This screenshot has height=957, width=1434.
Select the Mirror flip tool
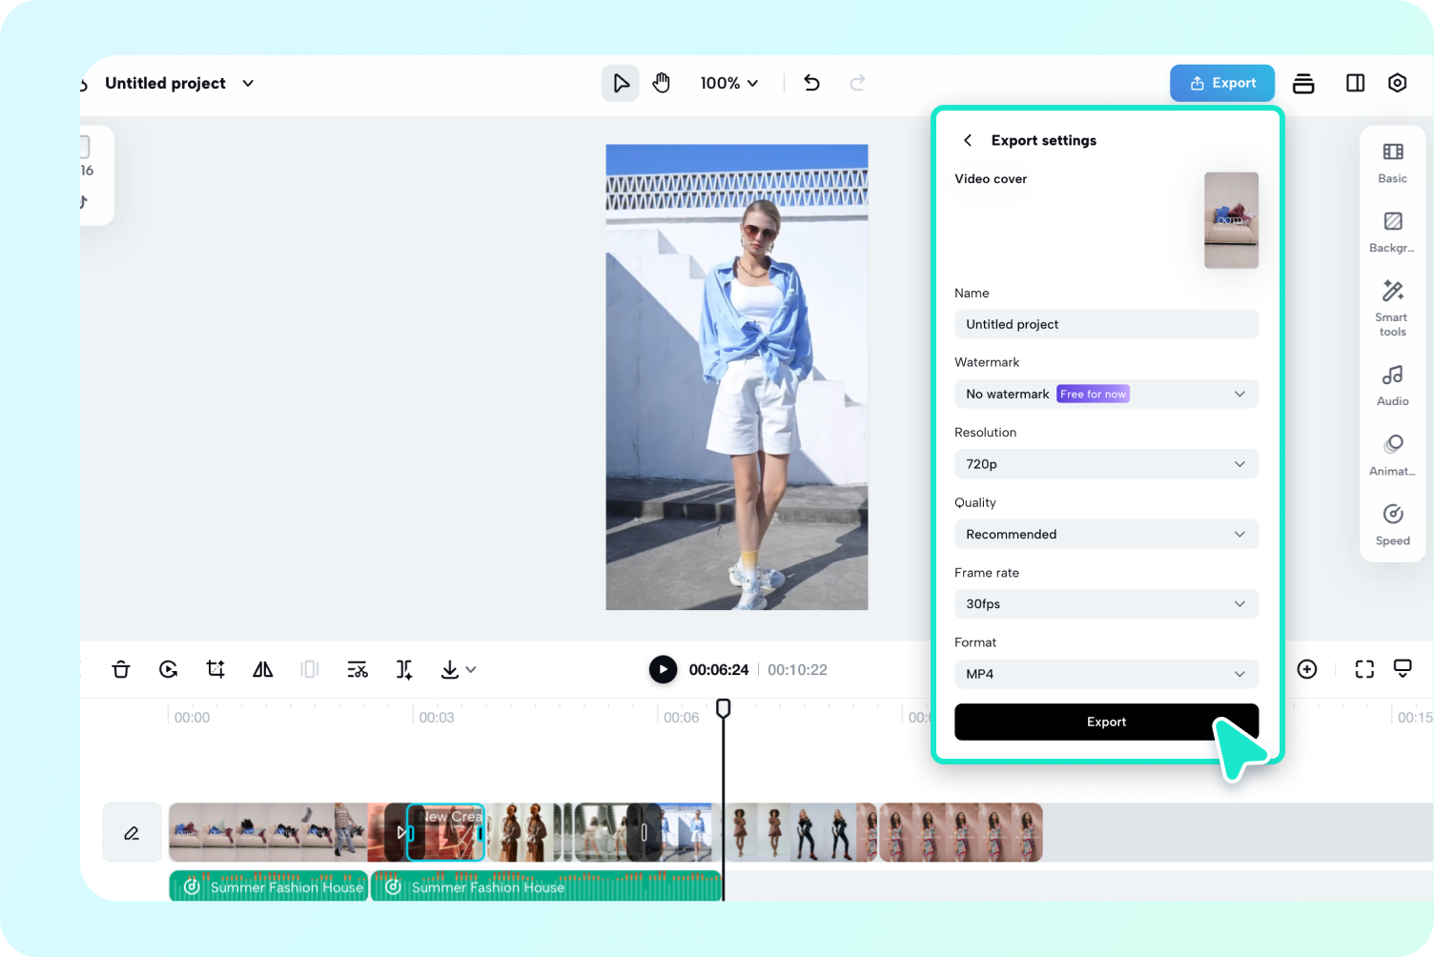point(262,669)
